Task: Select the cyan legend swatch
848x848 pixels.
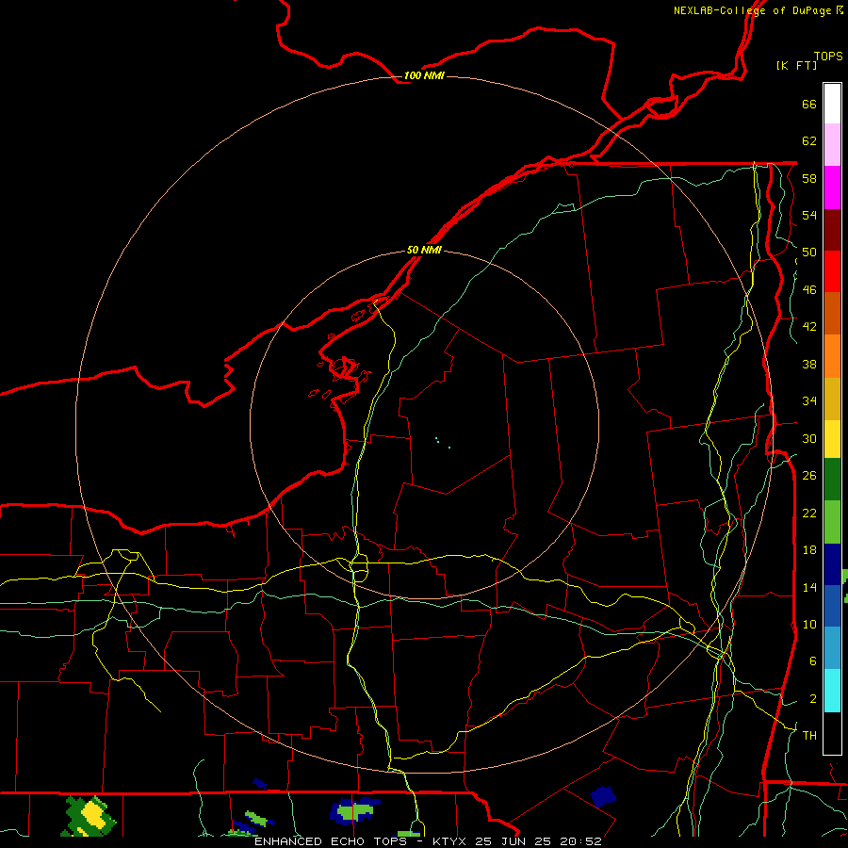Action: click(x=832, y=691)
